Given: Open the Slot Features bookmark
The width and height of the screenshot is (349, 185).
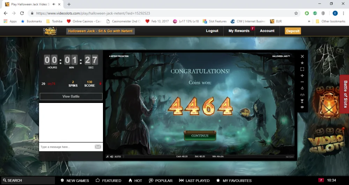Looking at the screenshot, I should 215,21.
